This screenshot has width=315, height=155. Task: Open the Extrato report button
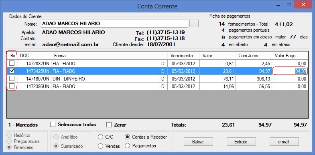[241, 141]
